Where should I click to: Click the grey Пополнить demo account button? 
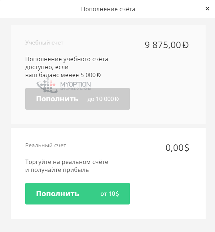78,99
